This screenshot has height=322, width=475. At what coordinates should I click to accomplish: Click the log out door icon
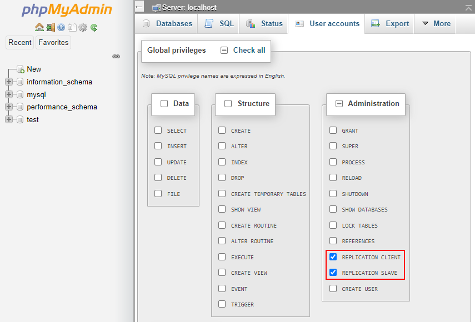point(51,28)
